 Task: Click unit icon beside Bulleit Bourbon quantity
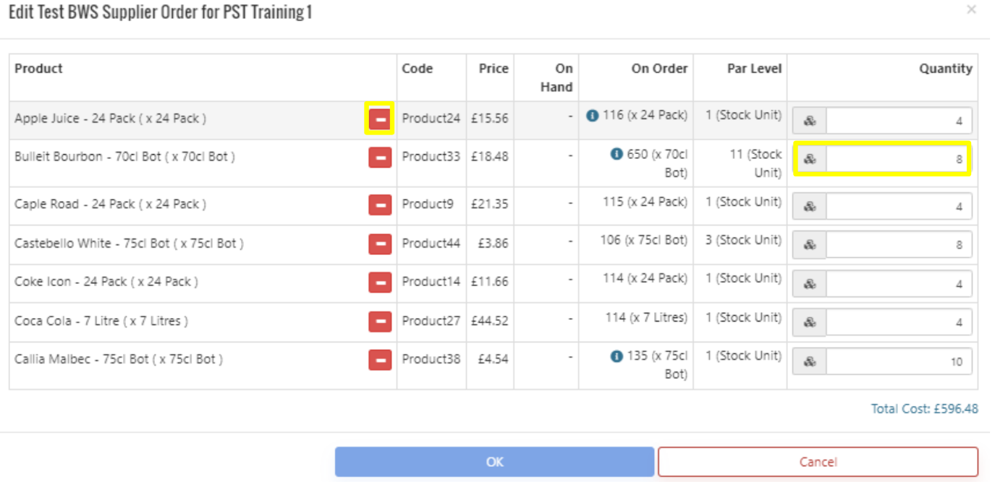tap(810, 160)
